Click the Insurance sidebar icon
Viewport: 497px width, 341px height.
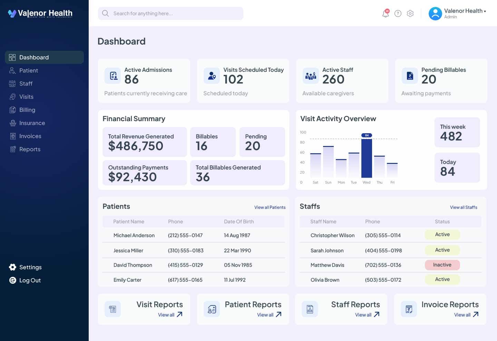pyautogui.click(x=13, y=123)
